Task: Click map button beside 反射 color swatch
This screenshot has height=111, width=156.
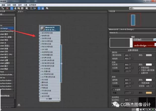Action: tap(153, 65)
